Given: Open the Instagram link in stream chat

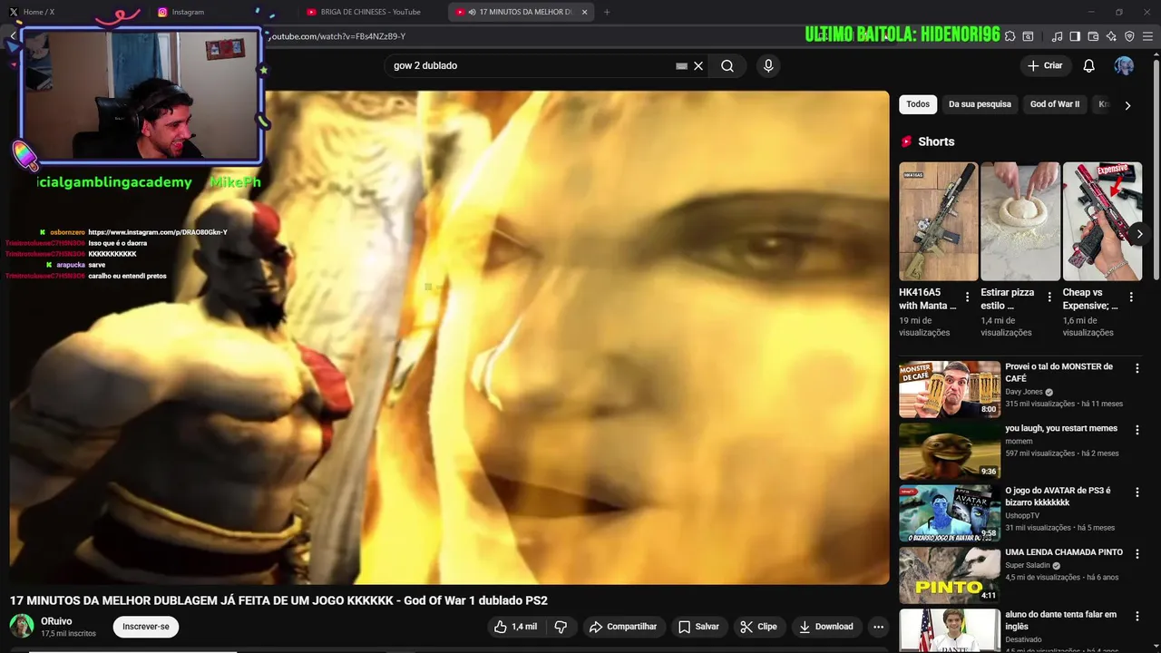Looking at the screenshot, I should [x=158, y=232].
